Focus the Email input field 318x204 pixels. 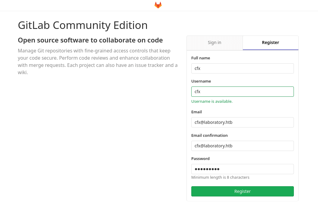click(x=242, y=122)
